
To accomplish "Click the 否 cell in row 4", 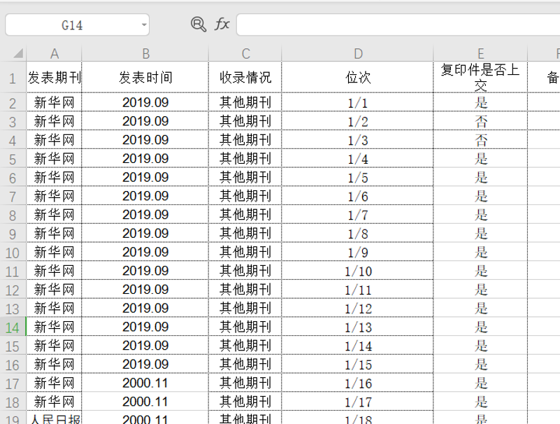I will tap(481, 140).
